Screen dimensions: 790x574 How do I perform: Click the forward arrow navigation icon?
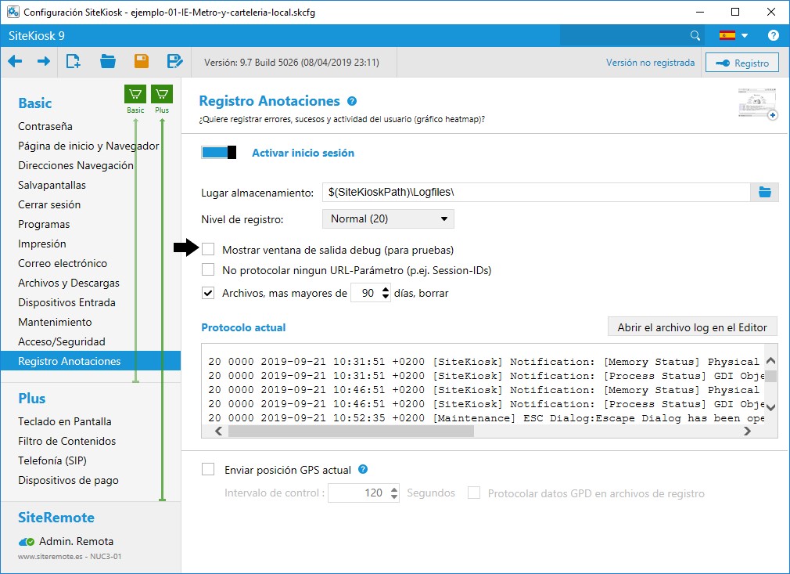(44, 62)
